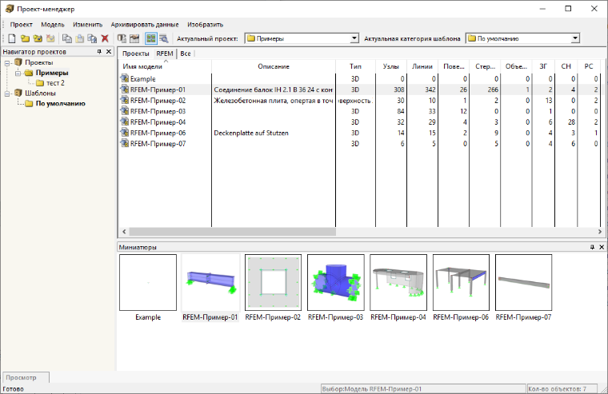608x394 pixels.
Task: Click the disconnect folder toolbar icon
Action: [x=50, y=38]
